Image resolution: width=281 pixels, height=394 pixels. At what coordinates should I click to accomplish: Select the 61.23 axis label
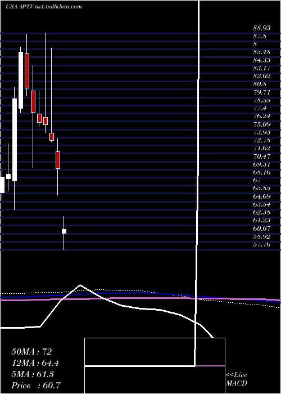coord(261,220)
